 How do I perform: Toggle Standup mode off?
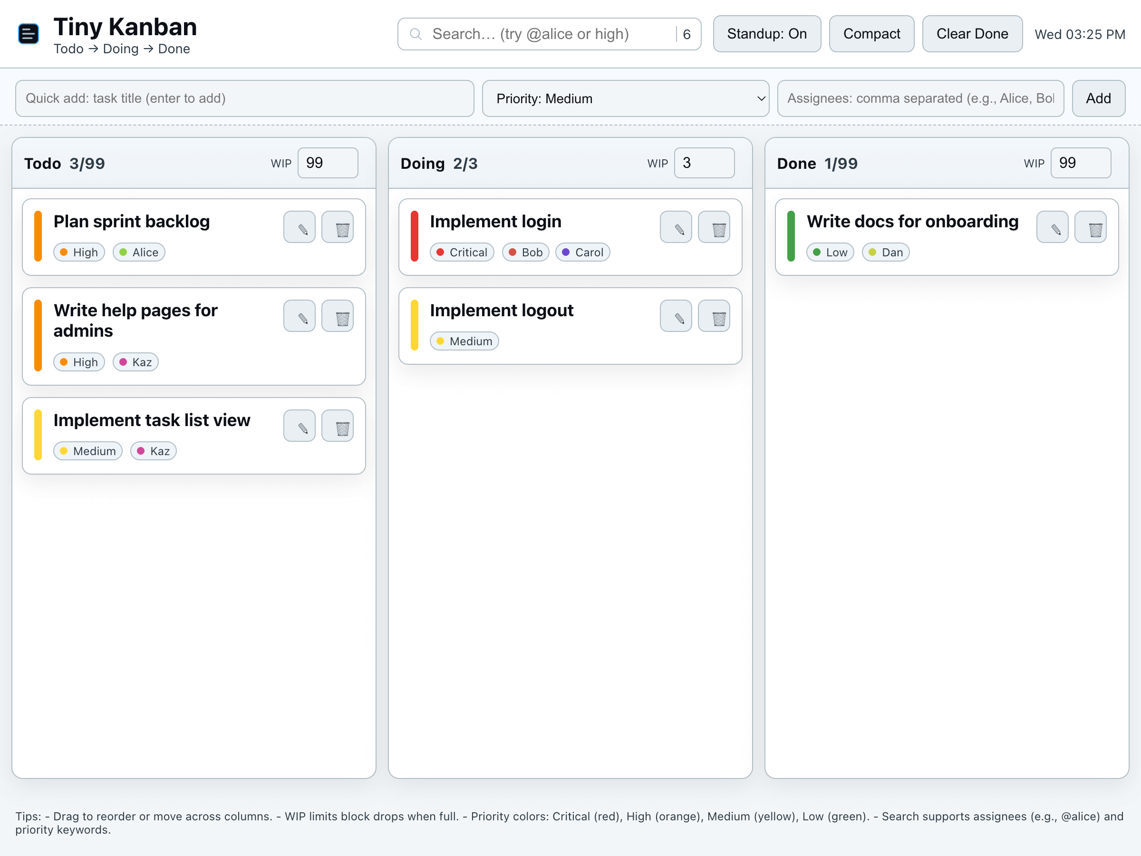[766, 34]
